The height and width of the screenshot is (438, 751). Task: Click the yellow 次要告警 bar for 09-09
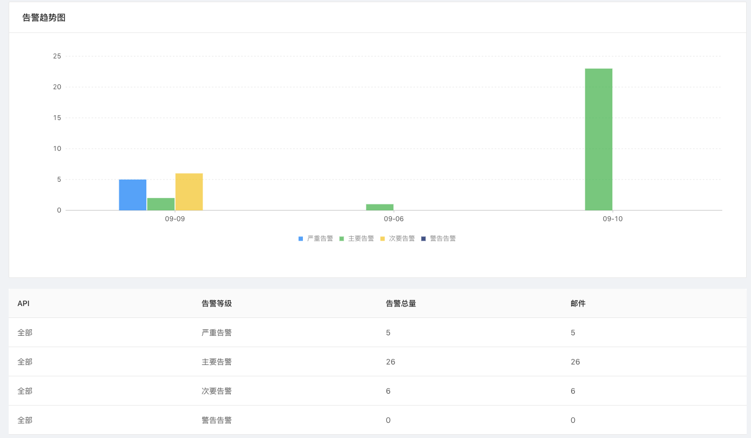coord(189,192)
